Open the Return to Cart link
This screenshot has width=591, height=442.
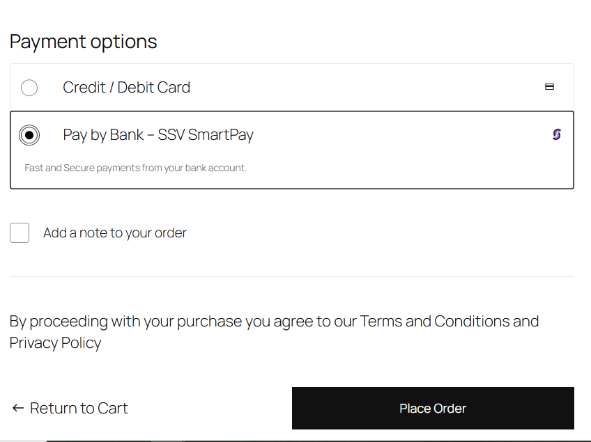tap(77, 408)
